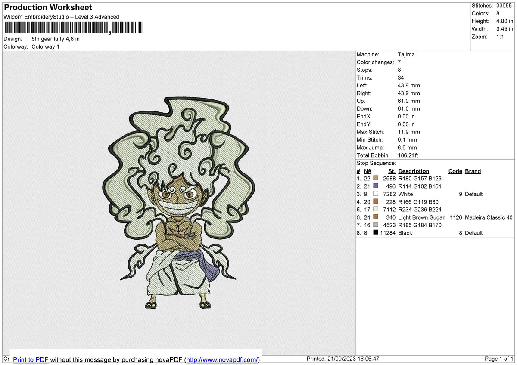This screenshot has height=365, width=517.
Task: Click the stitch count 11284 for Black
Action: 388,233
